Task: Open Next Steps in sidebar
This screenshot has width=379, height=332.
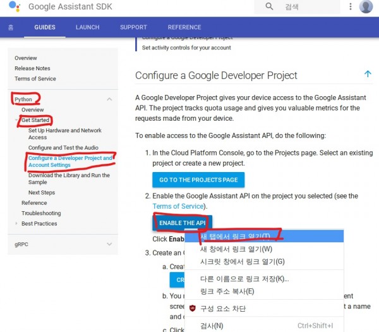Action: coord(42,192)
